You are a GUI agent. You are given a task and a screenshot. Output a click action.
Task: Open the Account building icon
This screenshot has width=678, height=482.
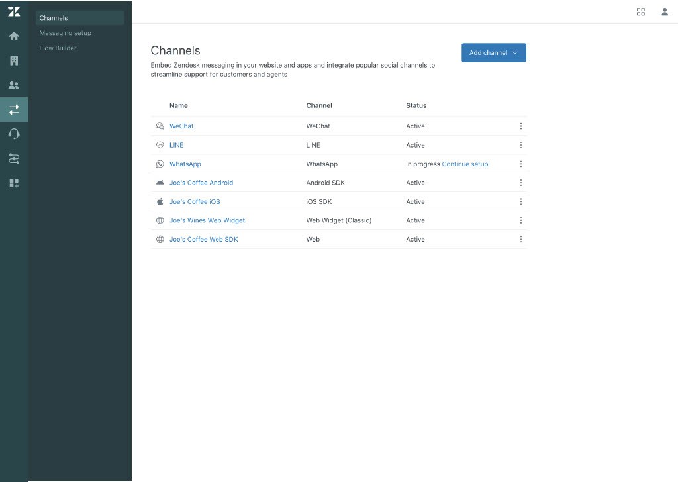click(14, 60)
